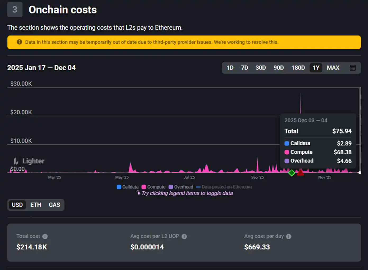
Task: Click the Lighter logo watermark
Action: pyautogui.click(x=29, y=161)
